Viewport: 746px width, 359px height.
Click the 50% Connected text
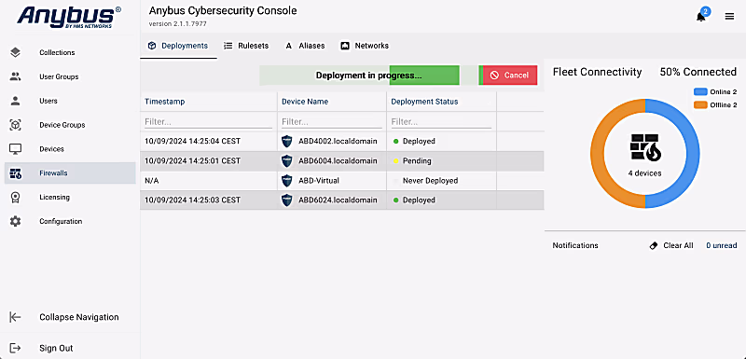[x=698, y=72]
